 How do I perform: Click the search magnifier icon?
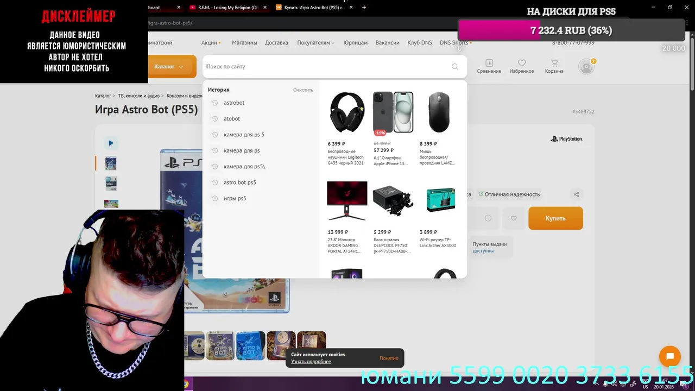coord(455,67)
